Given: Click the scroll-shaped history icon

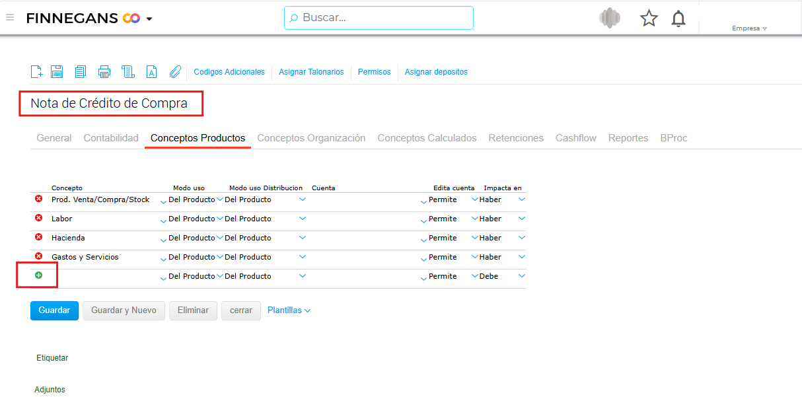Looking at the screenshot, I should coord(128,72).
